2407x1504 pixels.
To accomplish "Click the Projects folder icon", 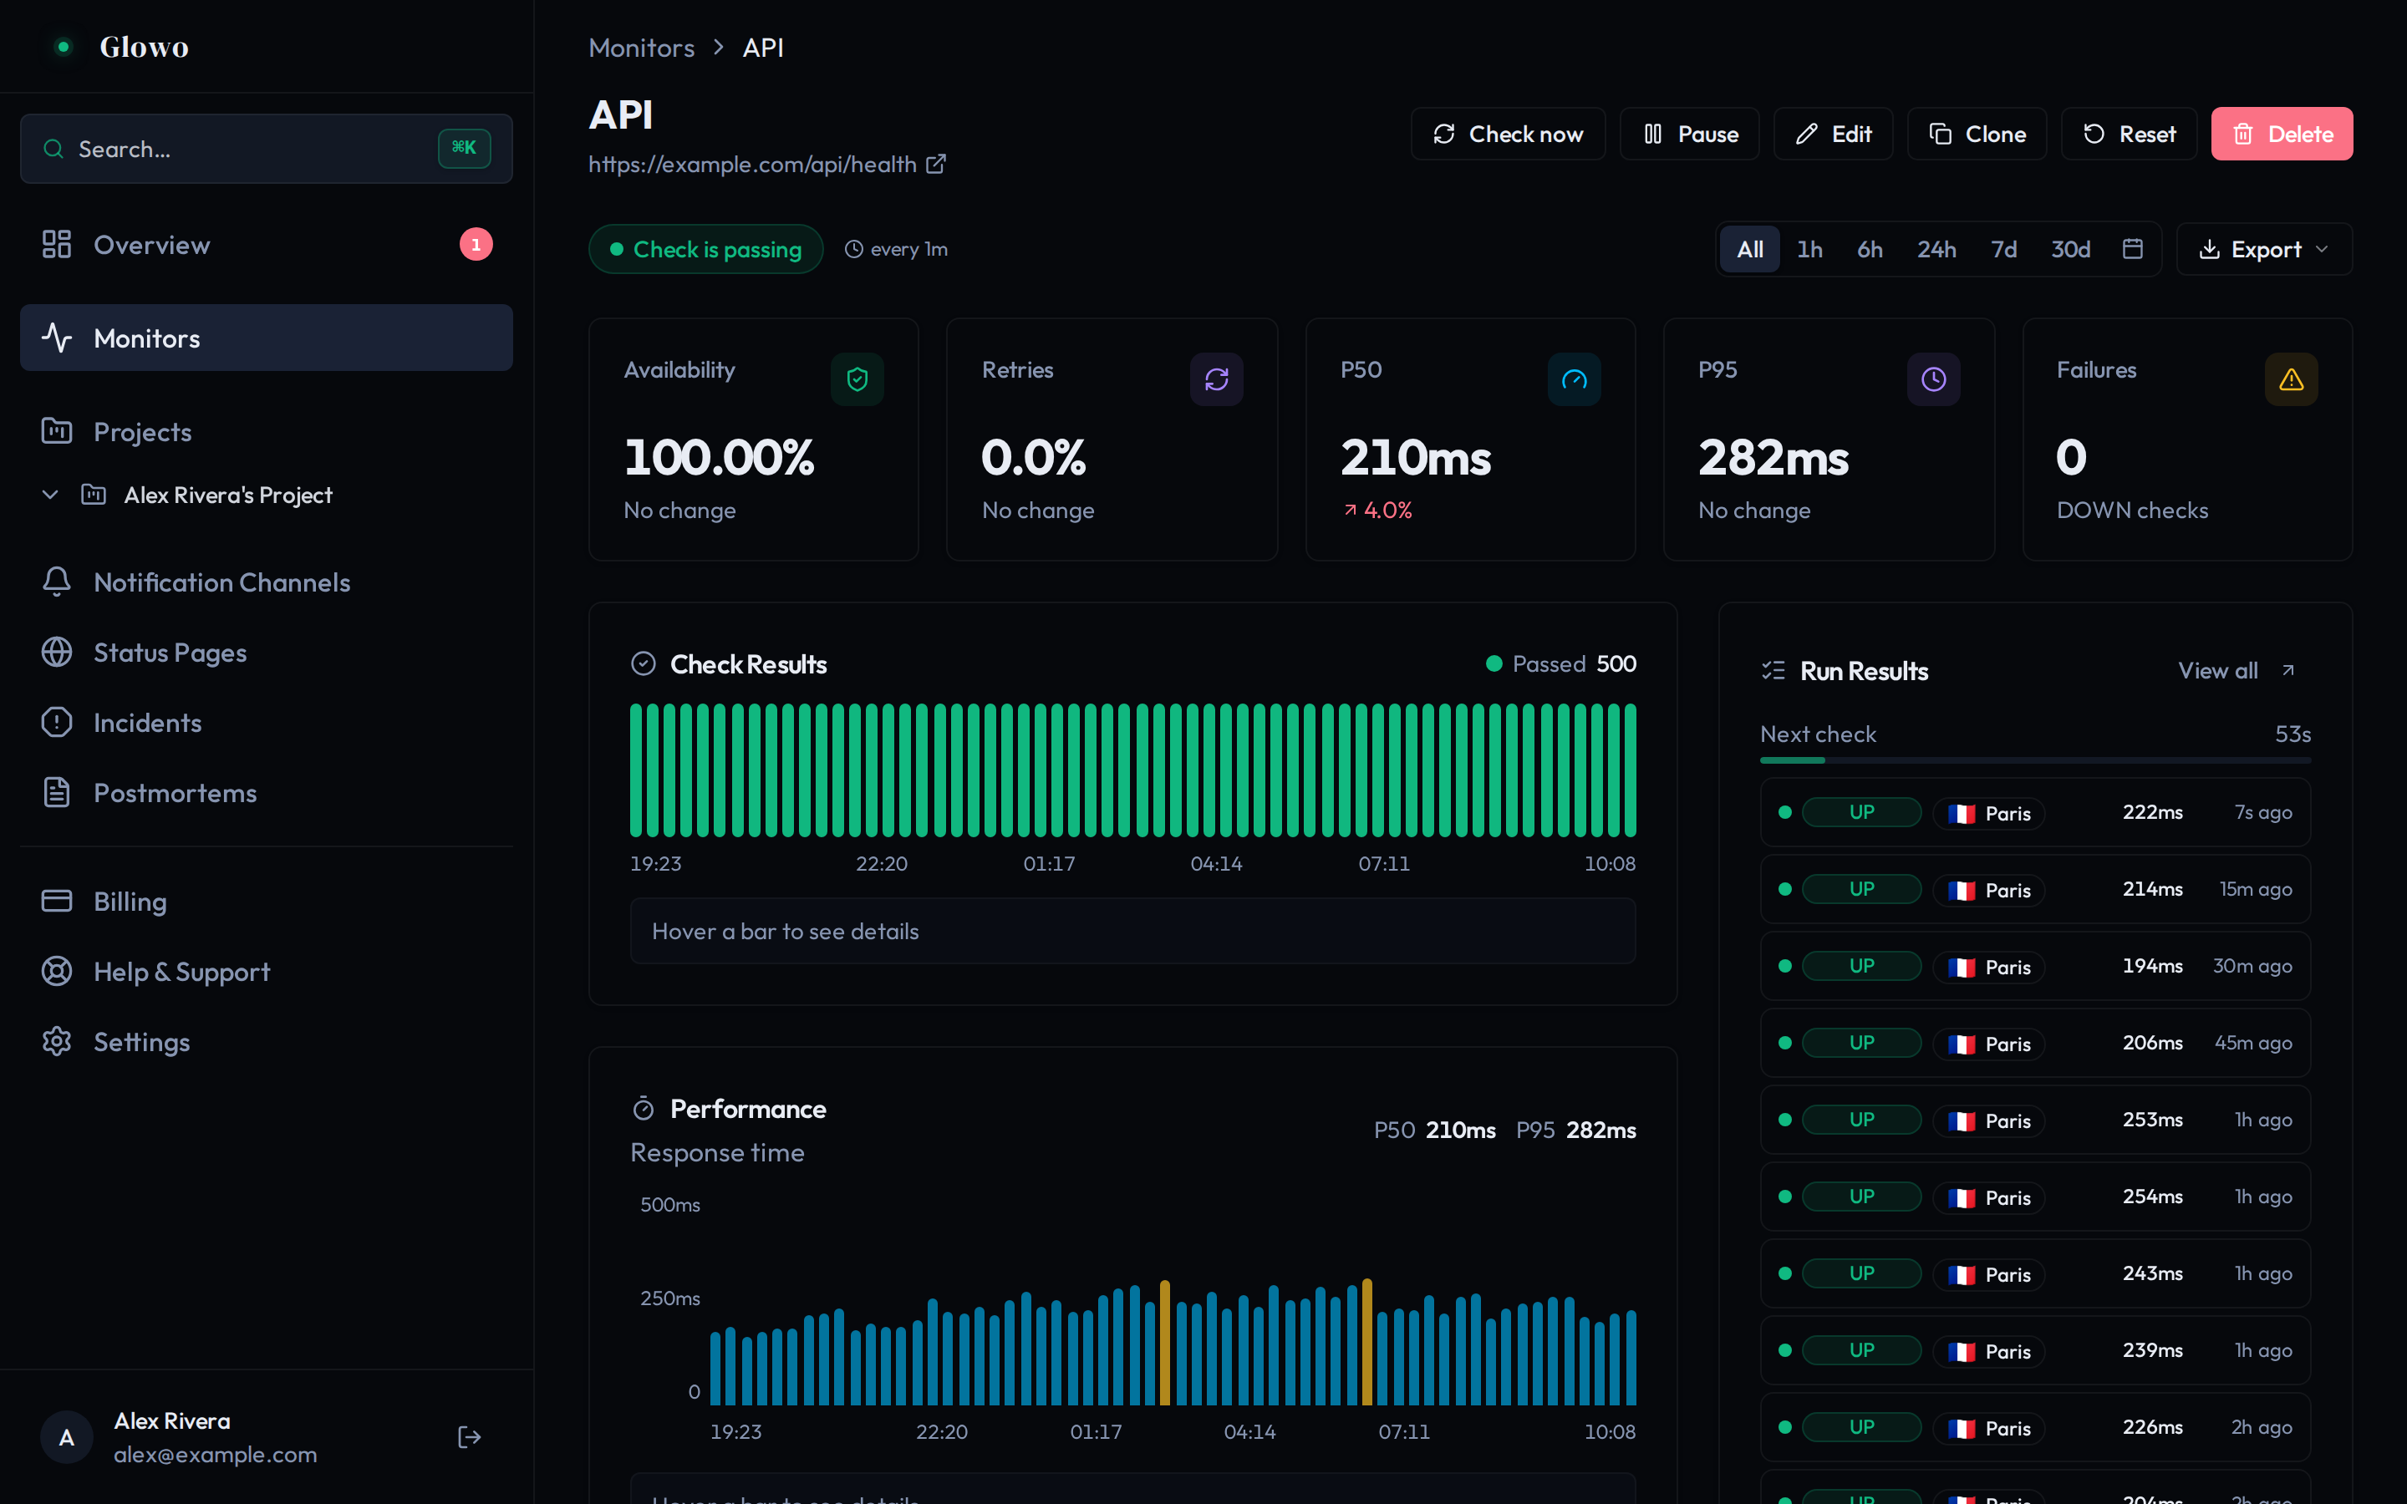I will [x=57, y=432].
